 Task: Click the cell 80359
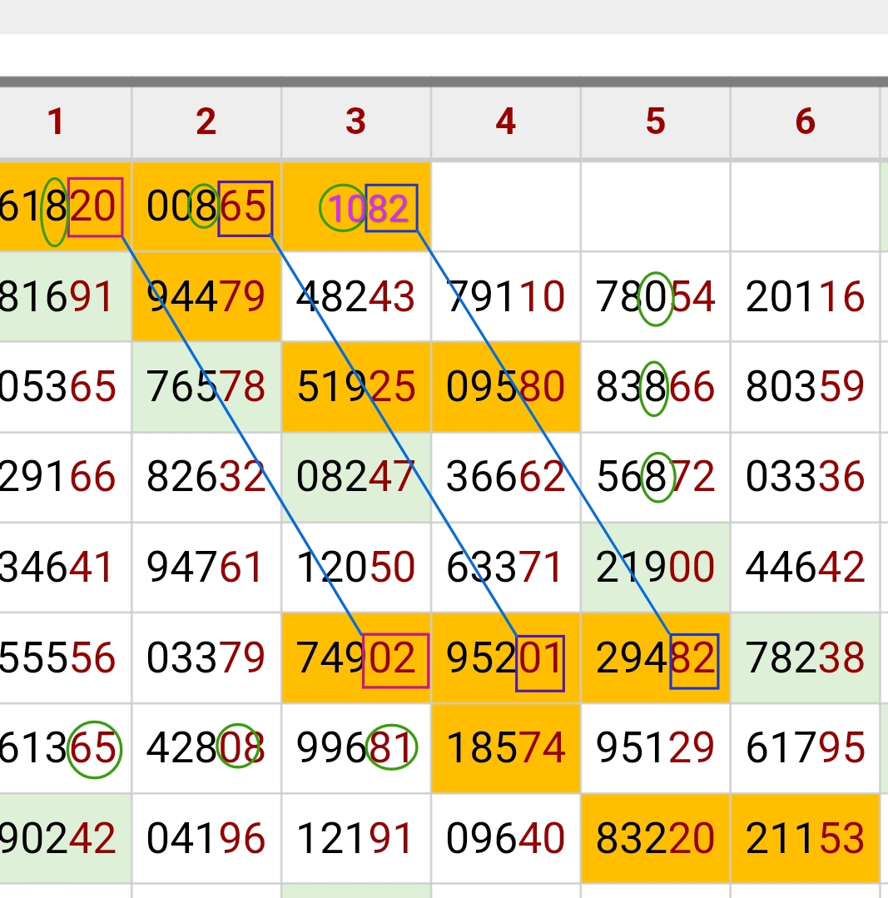[806, 386]
